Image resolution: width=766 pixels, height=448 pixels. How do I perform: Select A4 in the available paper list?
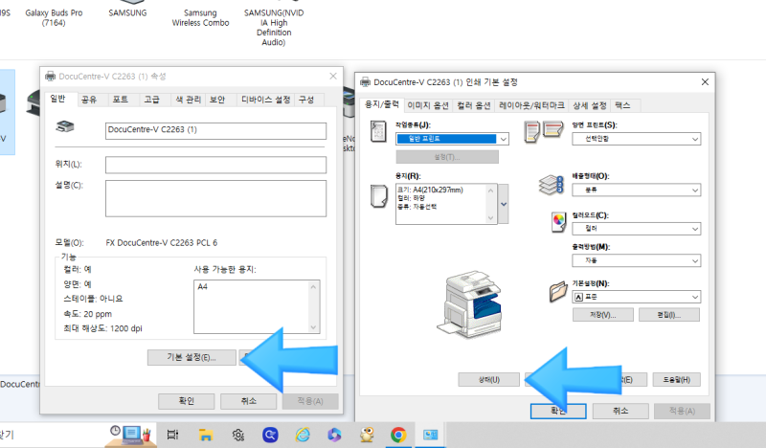(x=203, y=287)
